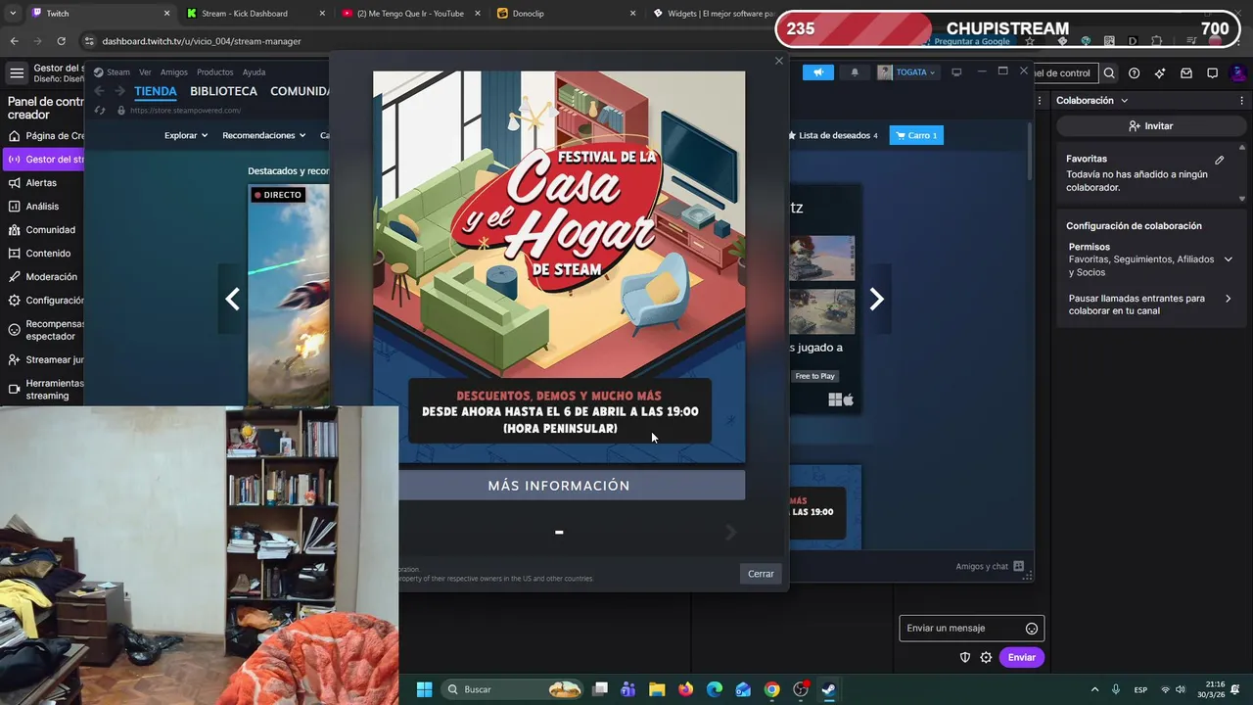The image size is (1253, 705).
Task: Click the Invitar collaborator button
Action: point(1150,126)
